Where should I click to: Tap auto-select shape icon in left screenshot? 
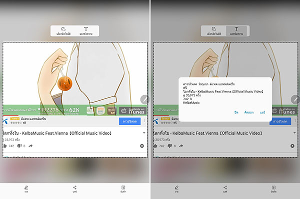(63, 29)
